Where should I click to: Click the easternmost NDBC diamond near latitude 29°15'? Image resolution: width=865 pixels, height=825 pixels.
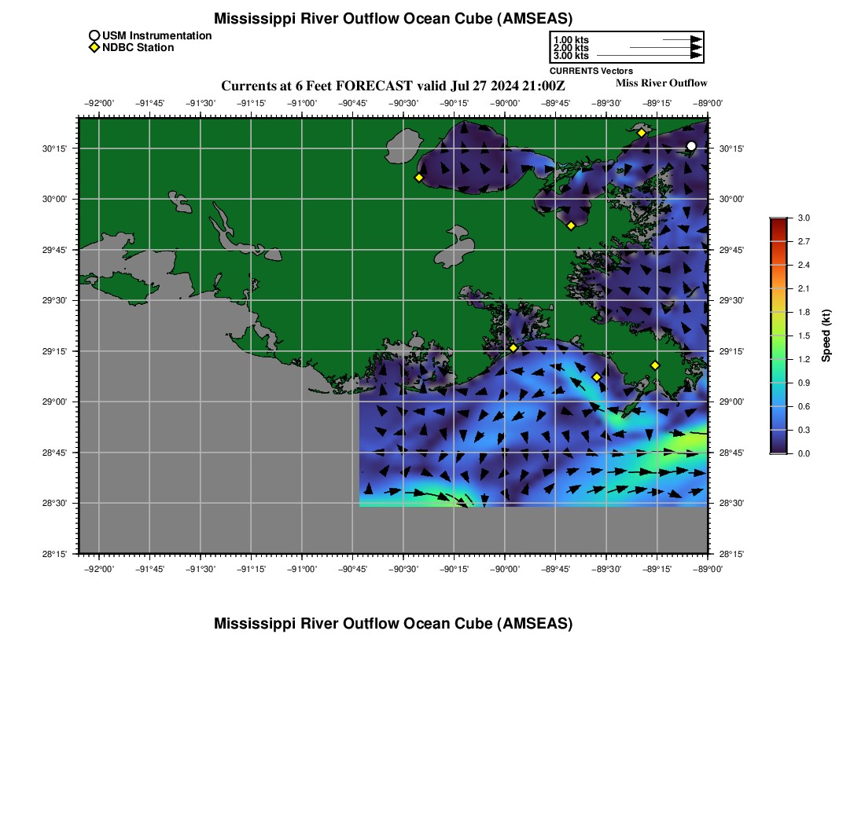click(655, 365)
